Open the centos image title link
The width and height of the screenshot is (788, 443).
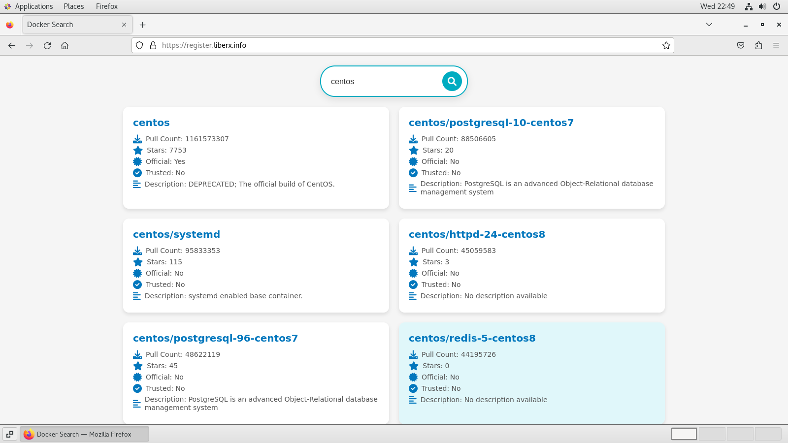[x=151, y=123]
